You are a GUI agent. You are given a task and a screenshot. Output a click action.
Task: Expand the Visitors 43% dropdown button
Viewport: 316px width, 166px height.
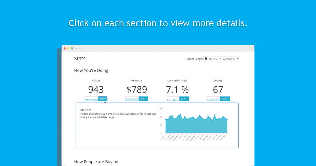click(103, 99)
